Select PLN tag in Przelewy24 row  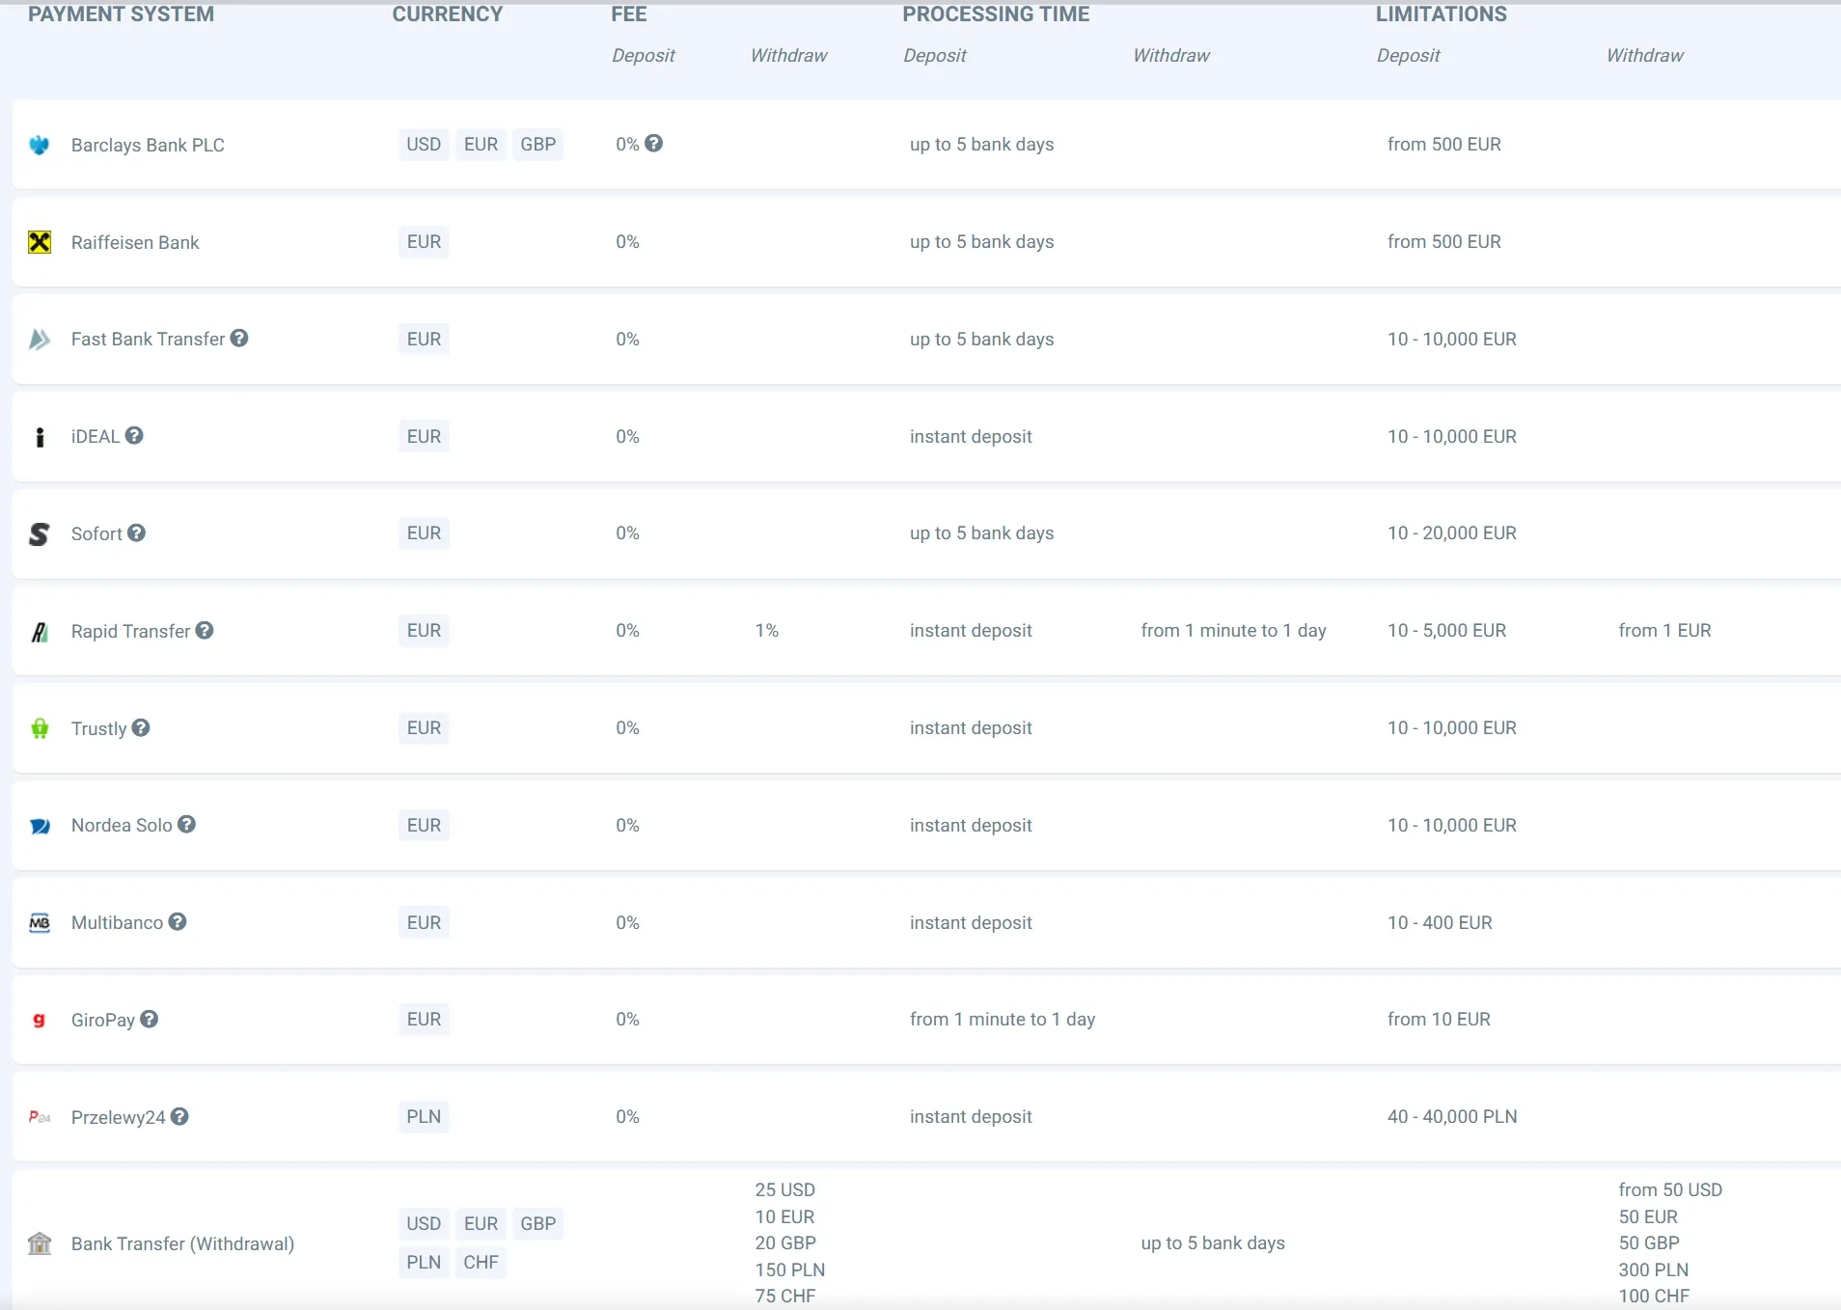coord(424,1117)
